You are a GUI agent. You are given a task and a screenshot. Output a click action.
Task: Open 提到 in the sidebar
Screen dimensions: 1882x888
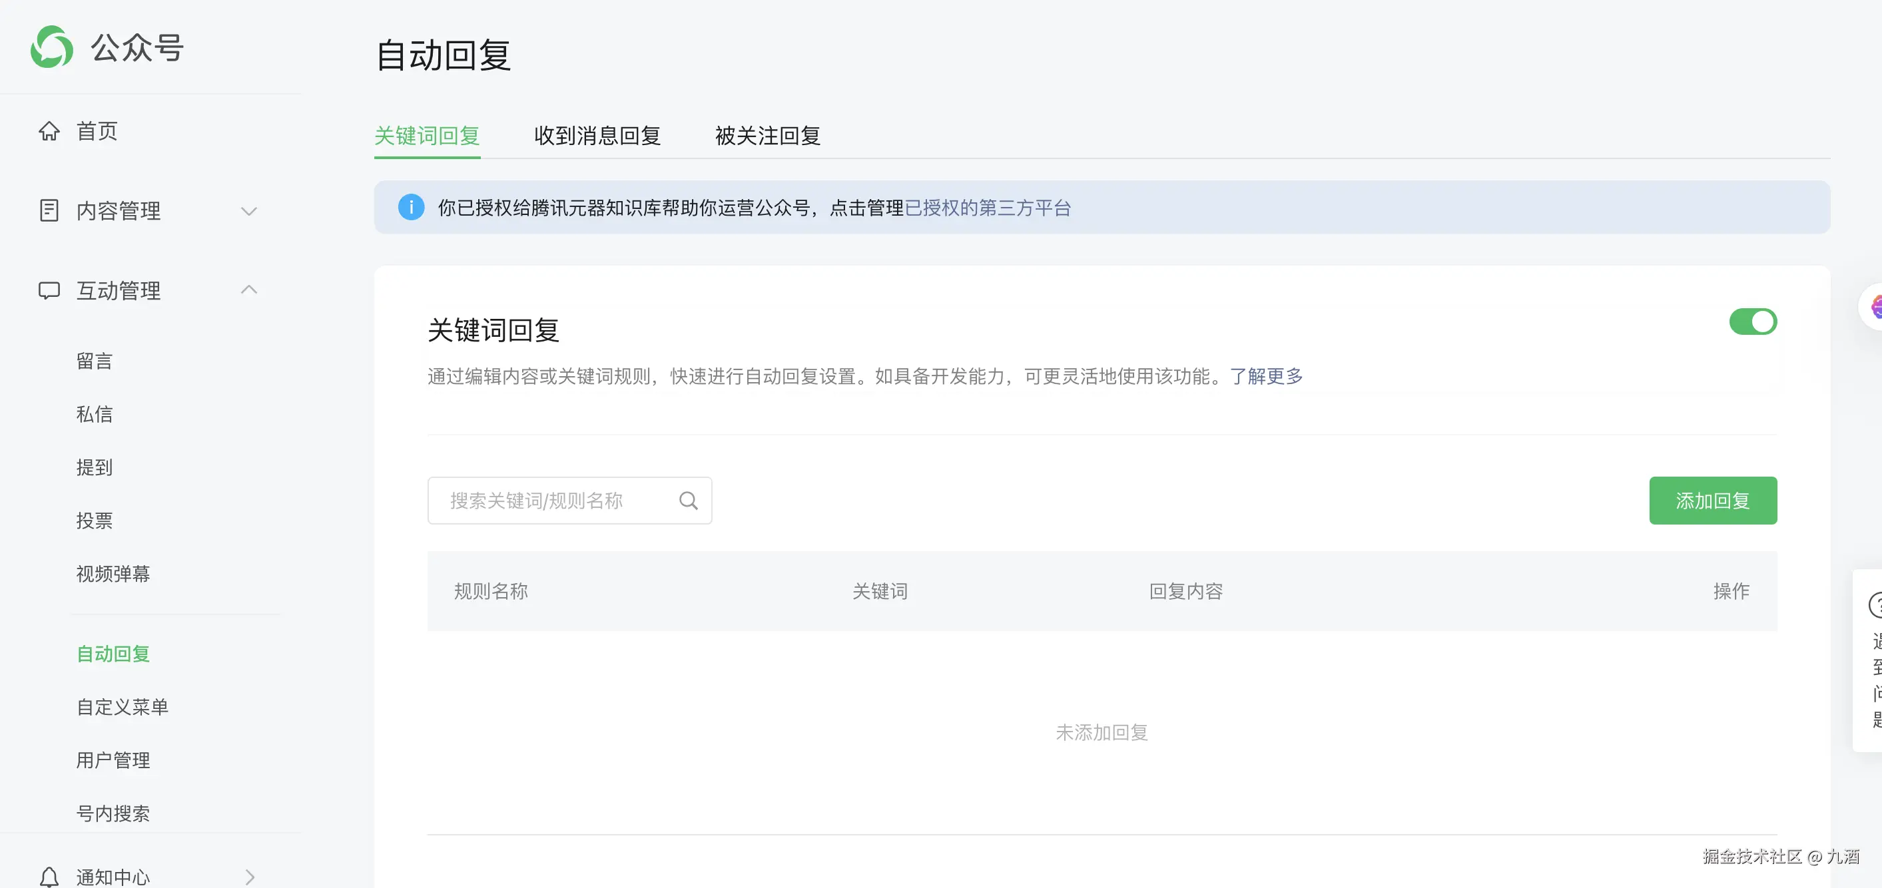tap(95, 467)
